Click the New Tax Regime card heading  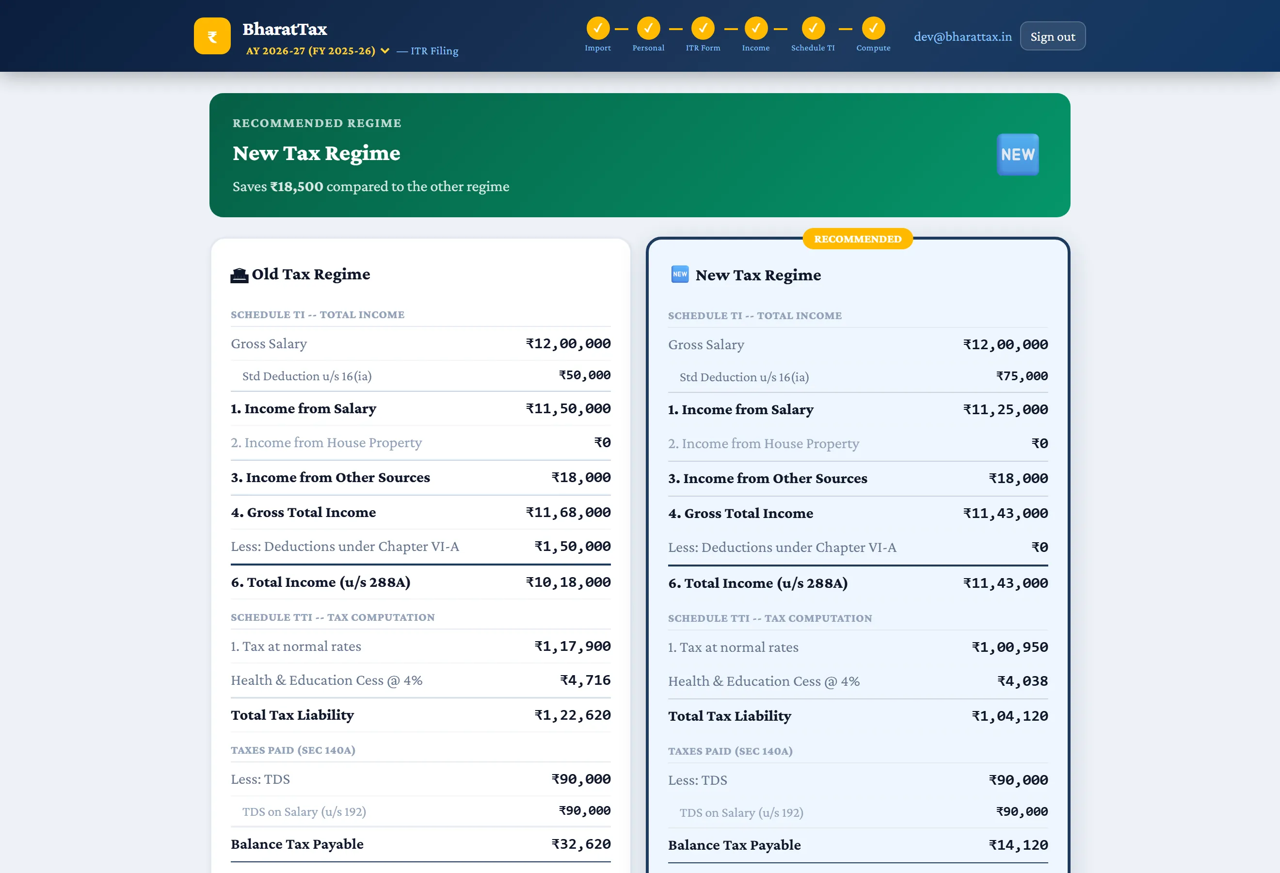758,275
